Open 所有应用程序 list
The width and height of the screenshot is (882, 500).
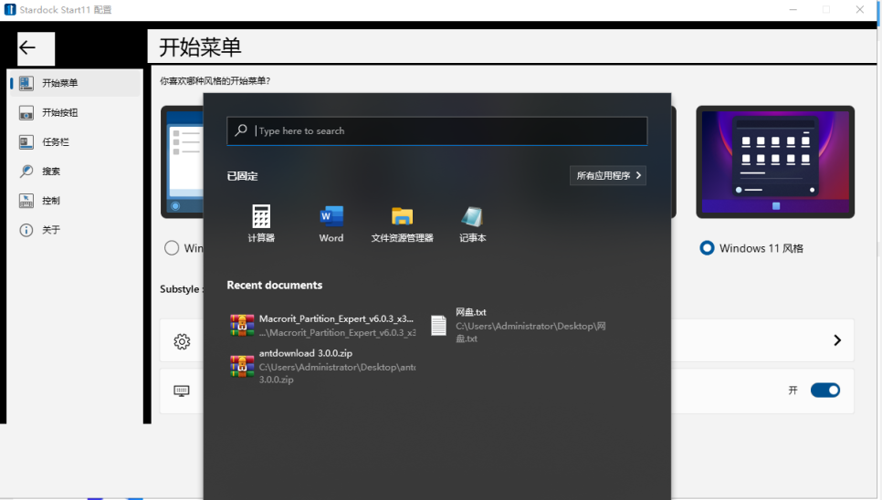(x=608, y=175)
